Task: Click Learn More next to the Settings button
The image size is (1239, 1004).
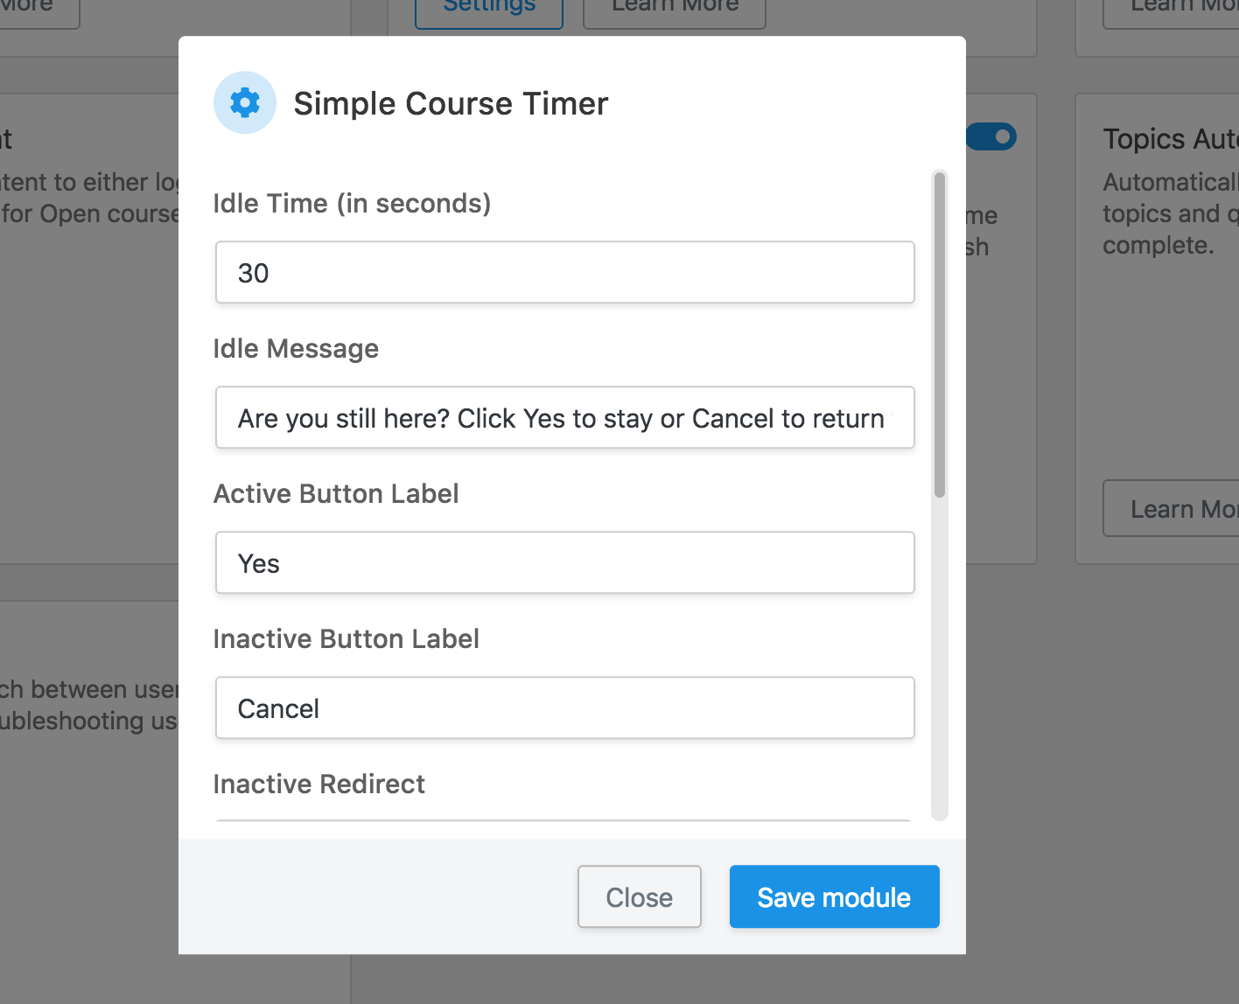Action: 674,9
